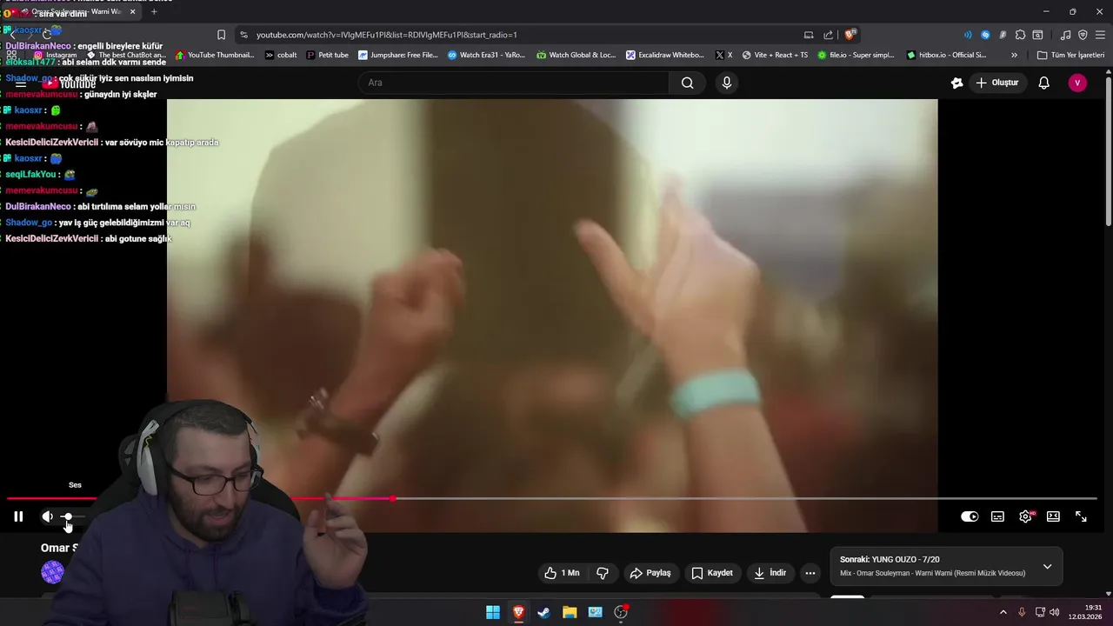Open the X bookmark
The width and height of the screenshot is (1113, 626).
723,55
